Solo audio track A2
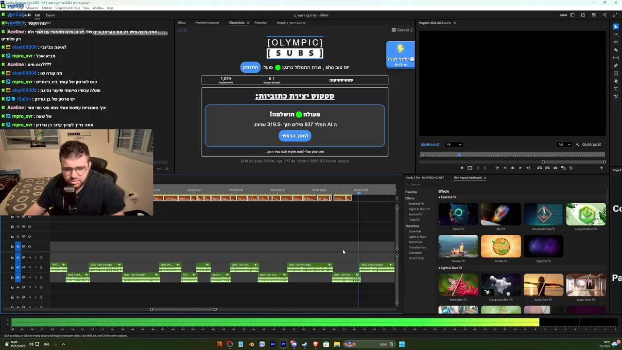Screen dimensions: 622x350 [x=35, y=267]
